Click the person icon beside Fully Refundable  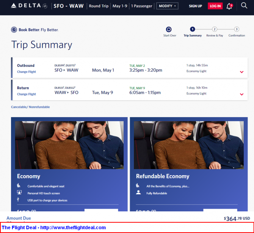138,192
